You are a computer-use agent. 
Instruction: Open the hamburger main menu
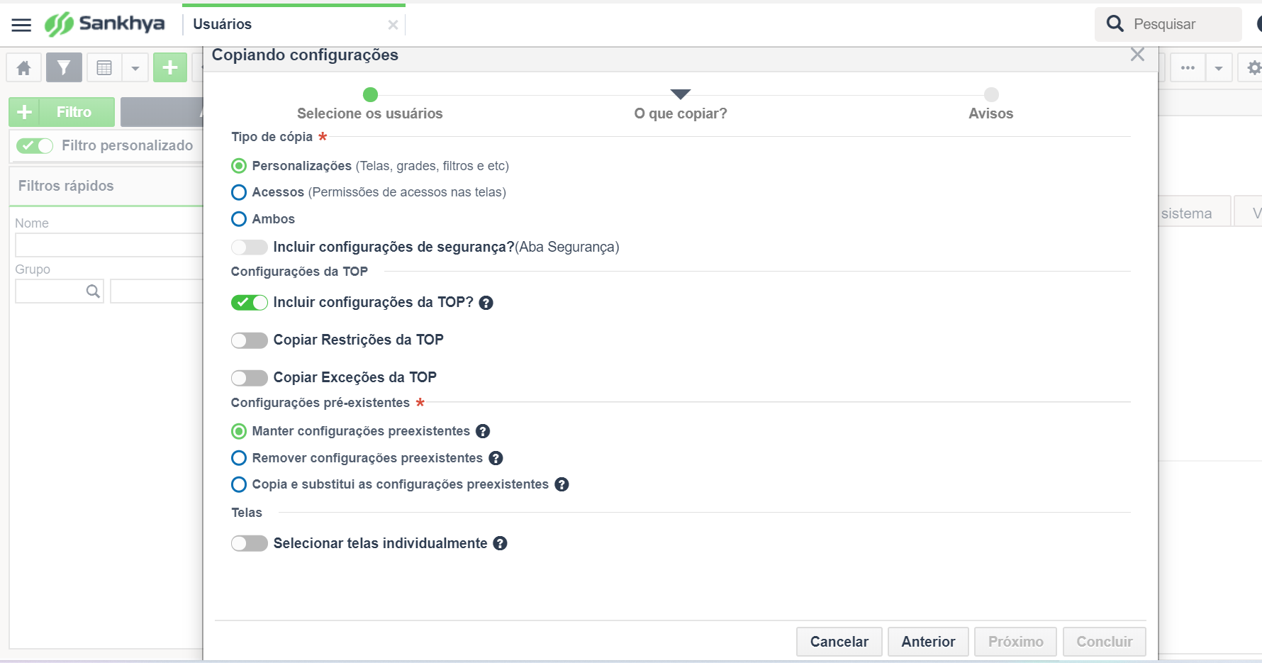22,25
